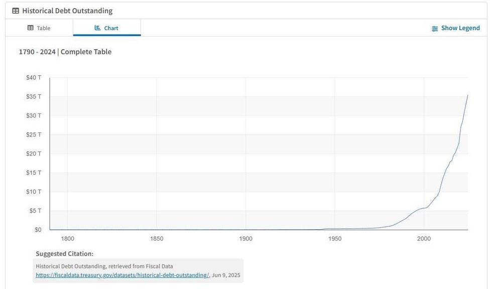Viewport: 492px width, 289px height.
Task: Click the 2000 label on the x-axis
Action: pyautogui.click(x=424, y=239)
